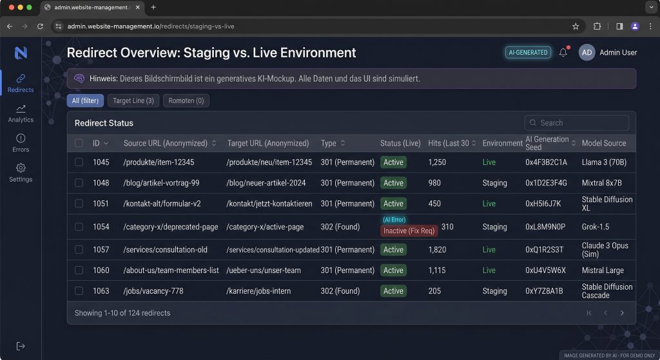Click the search magnifier icon
Viewport: 660px width, 360px height.
533,122
